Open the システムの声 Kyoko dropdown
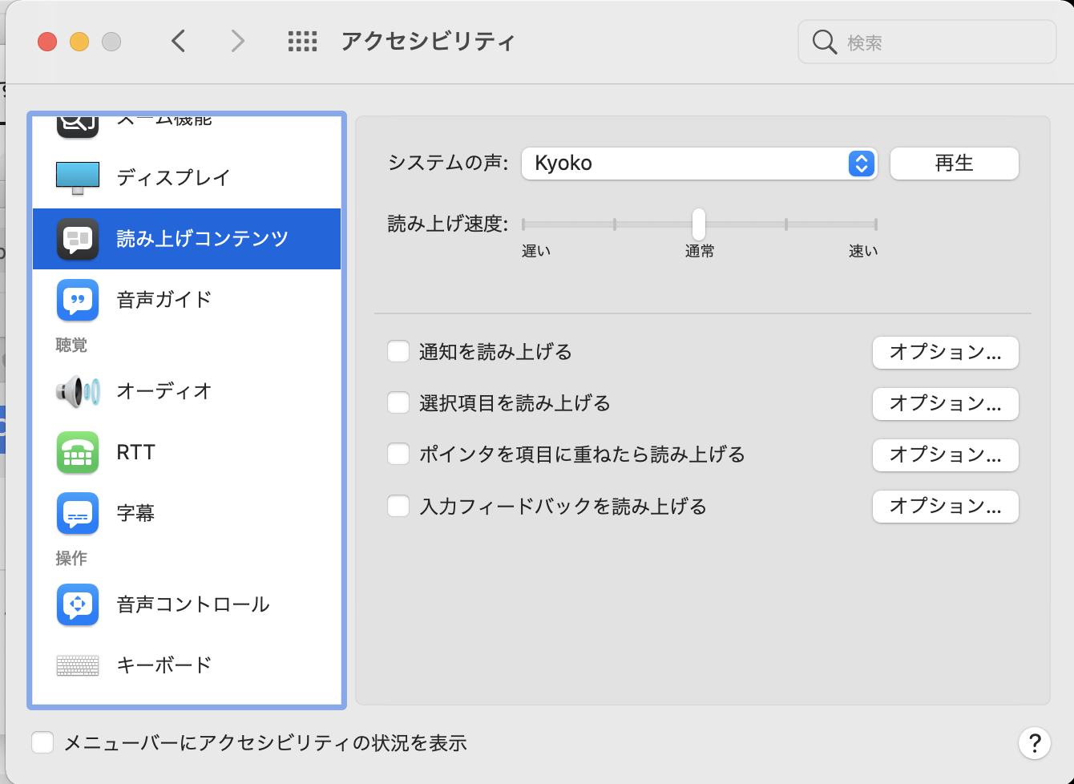 (x=699, y=164)
